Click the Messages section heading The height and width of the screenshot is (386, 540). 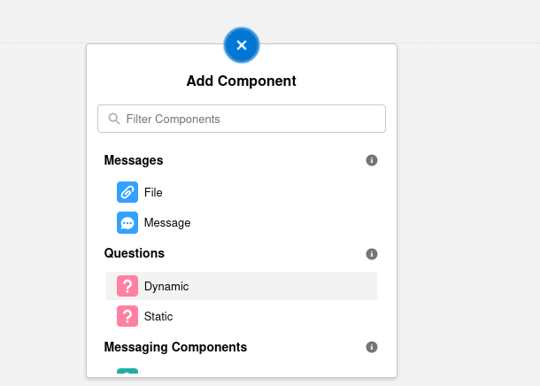(134, 160)
